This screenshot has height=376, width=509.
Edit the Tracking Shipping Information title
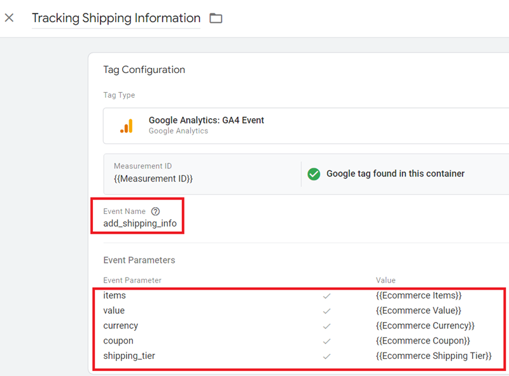[x=116, y=18]
